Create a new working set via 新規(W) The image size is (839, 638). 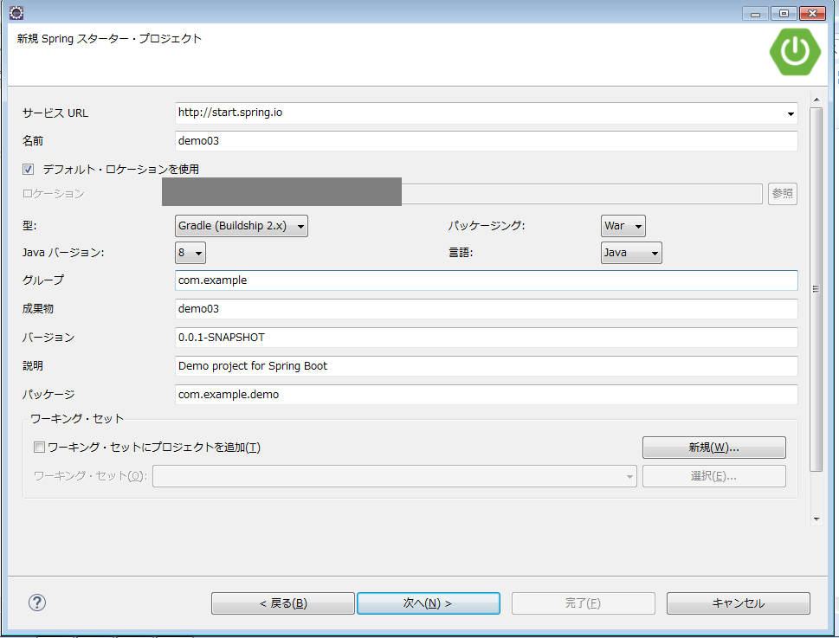point(713,447)
